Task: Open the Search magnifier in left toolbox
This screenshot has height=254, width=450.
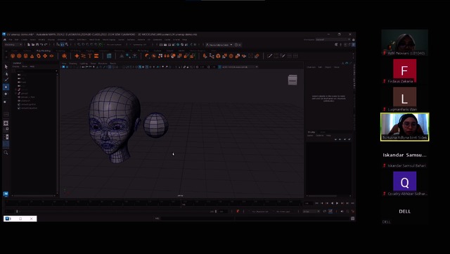Action: 6,153
